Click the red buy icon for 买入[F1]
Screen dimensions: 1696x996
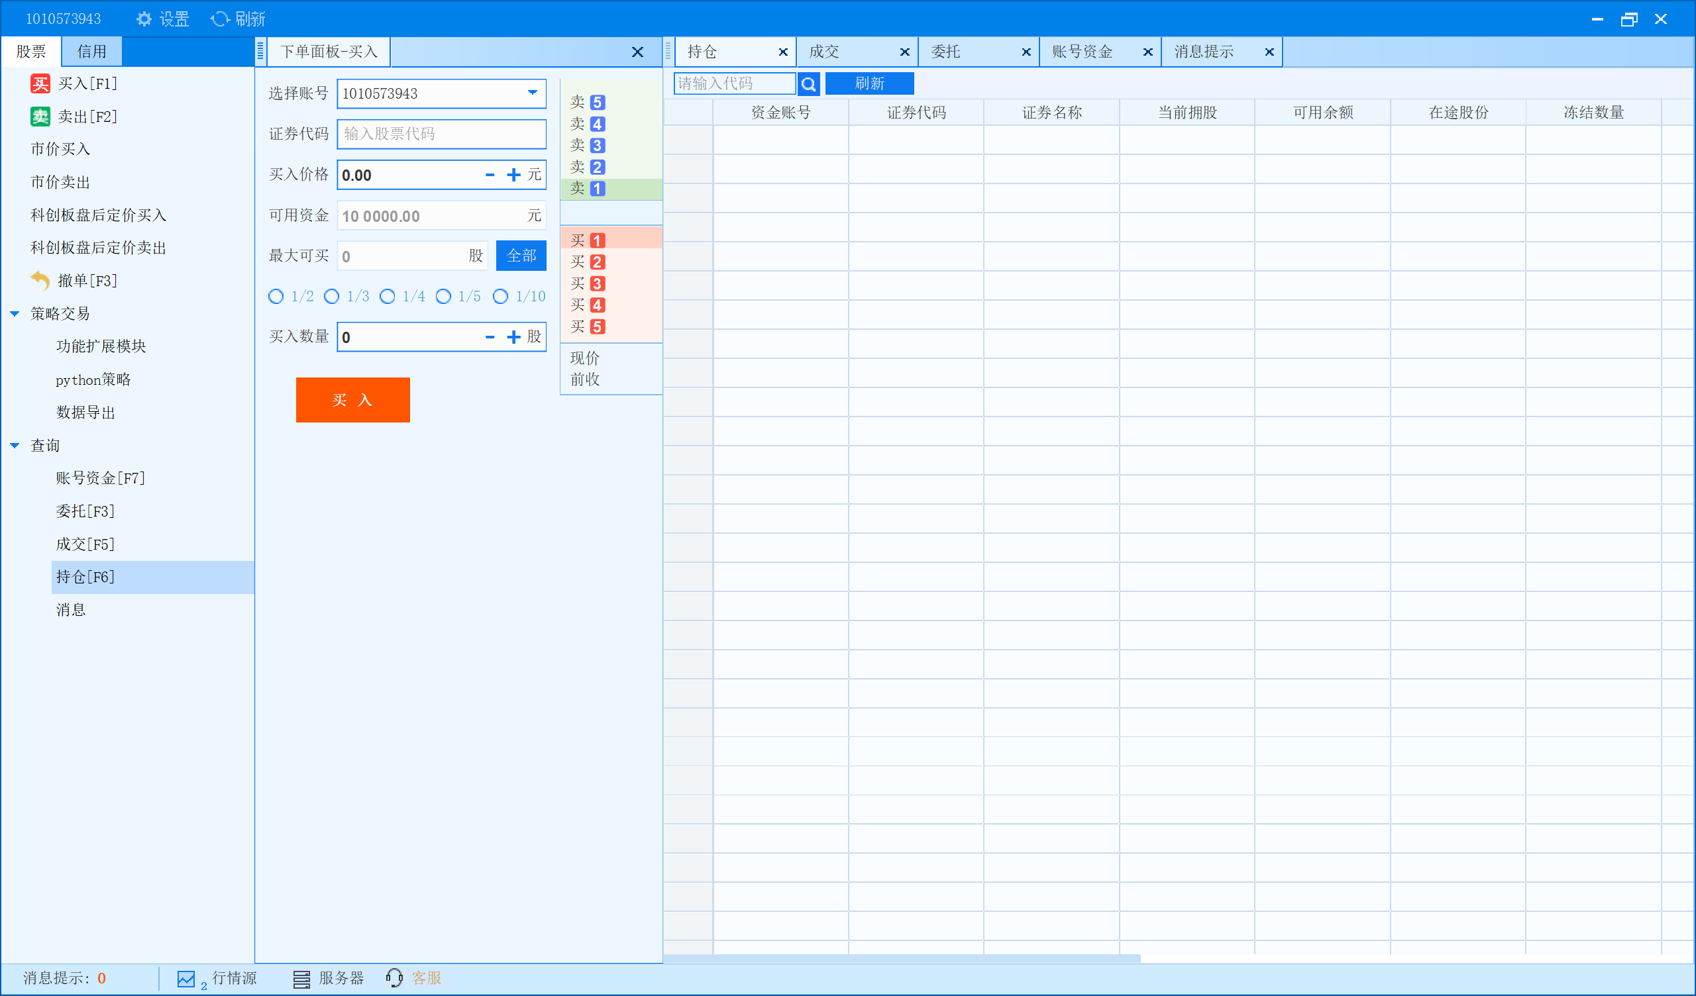(40, 83)
